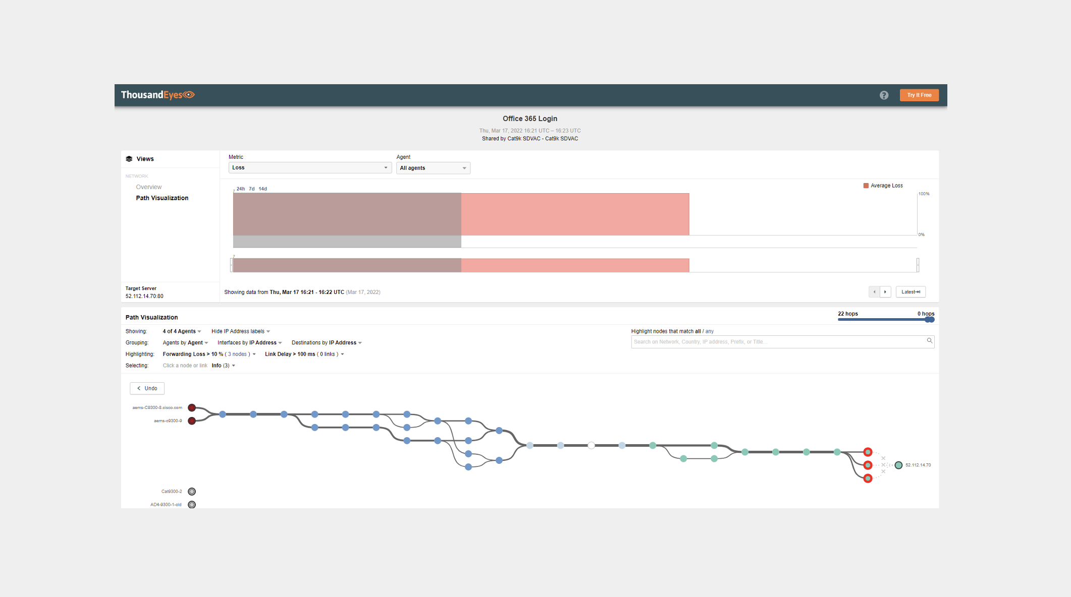Expand Hide IP Address labels dropdown
1071x597 pixels.
[x=241, y=331]
